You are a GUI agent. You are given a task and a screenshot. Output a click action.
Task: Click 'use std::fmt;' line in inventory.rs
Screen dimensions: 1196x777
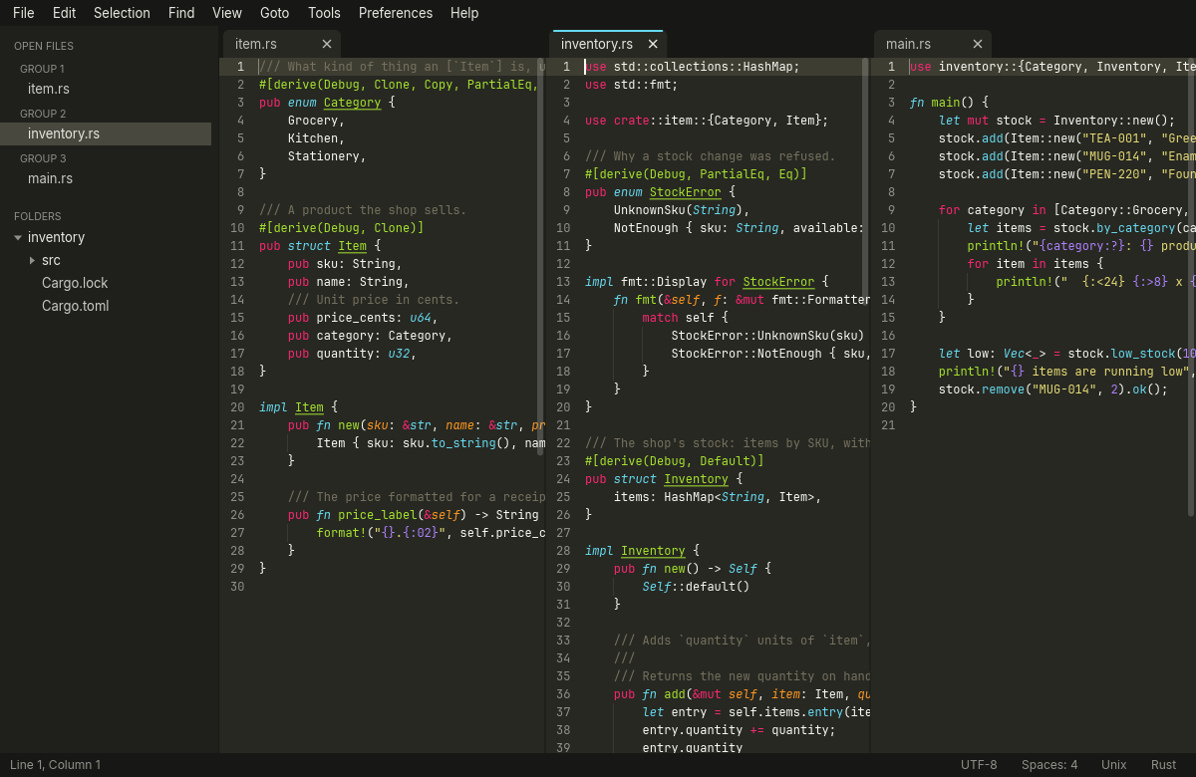632,85
